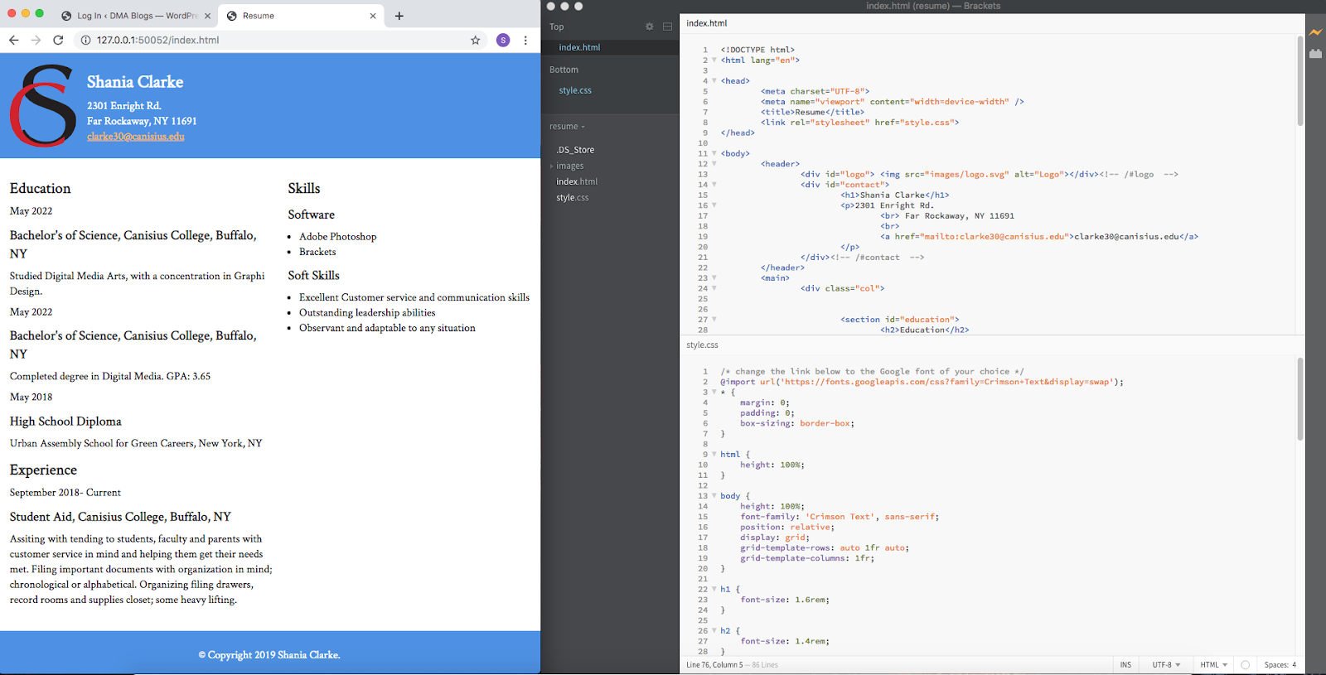Open the UTF-8 encoding dropdown
Image resolution: width=1326 pixels, height=675 pixels.
coord(1166,665)
